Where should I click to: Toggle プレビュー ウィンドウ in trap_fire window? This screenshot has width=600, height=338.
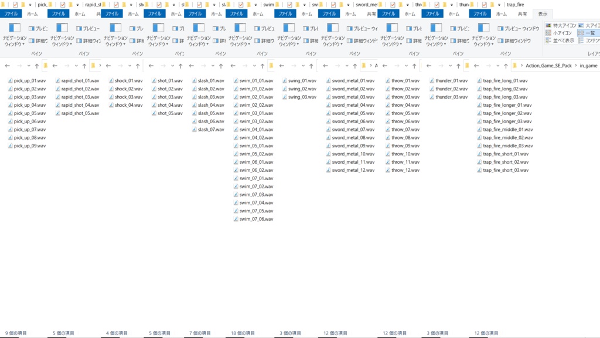(x=519, y=28)
